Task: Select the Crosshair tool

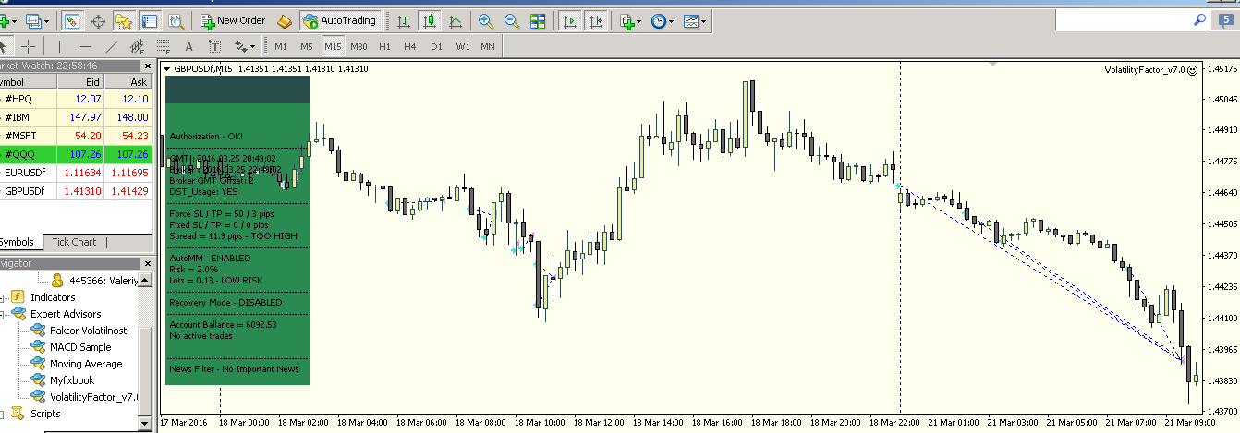Action: click(x=29, y=46)
